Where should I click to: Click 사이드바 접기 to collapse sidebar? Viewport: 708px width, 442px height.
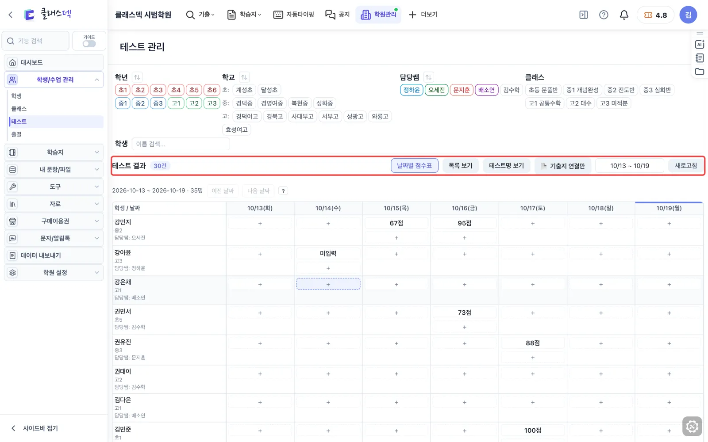[35, 428]
